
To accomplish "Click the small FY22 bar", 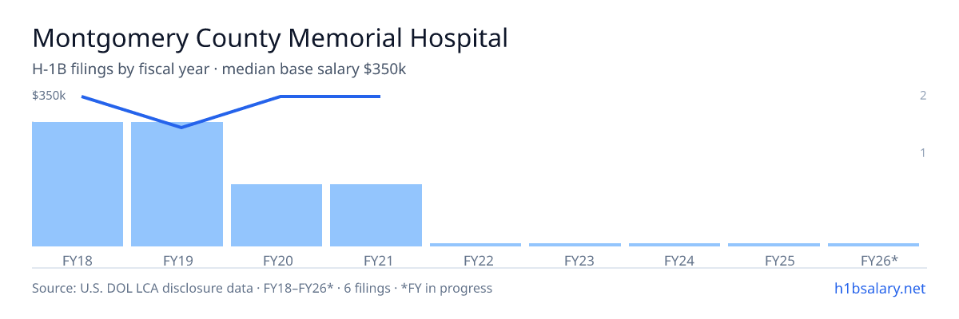I will coord(476,245).
